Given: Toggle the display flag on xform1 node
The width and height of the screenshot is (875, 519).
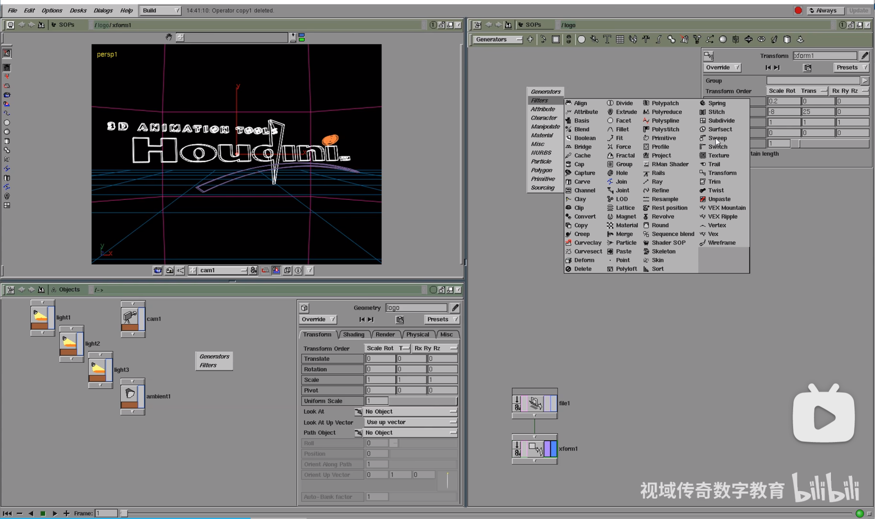Looking at the screenshot, I should [554, 449].
